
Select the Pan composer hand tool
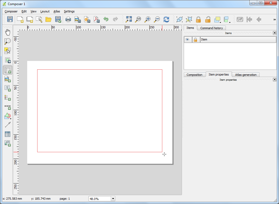pyautogui.click(x=8, y=32)
